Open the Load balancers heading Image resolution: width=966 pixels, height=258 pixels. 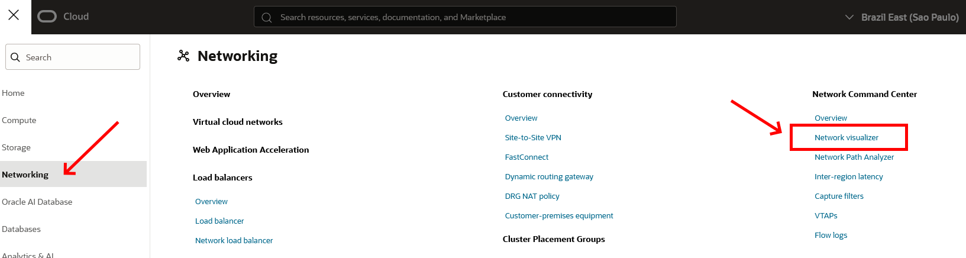pos(222,178)
